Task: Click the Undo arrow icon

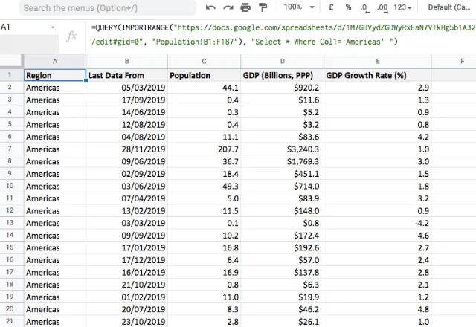Action: tap(210, 8)
